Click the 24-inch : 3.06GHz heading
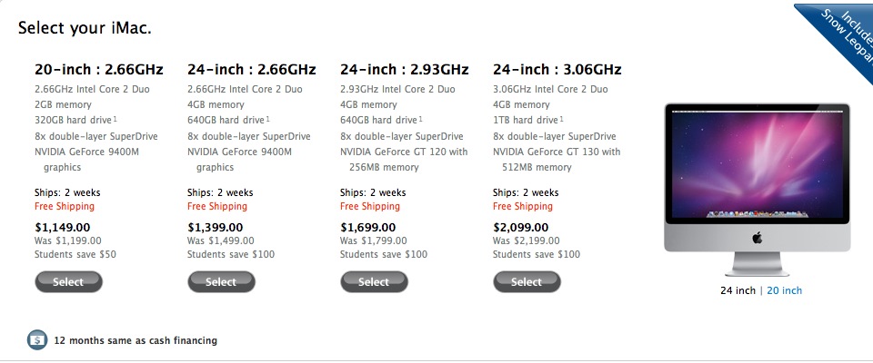 click(557, 70)
